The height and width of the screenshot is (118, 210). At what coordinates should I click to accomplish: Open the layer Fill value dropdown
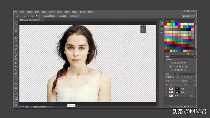coord(195,85)
